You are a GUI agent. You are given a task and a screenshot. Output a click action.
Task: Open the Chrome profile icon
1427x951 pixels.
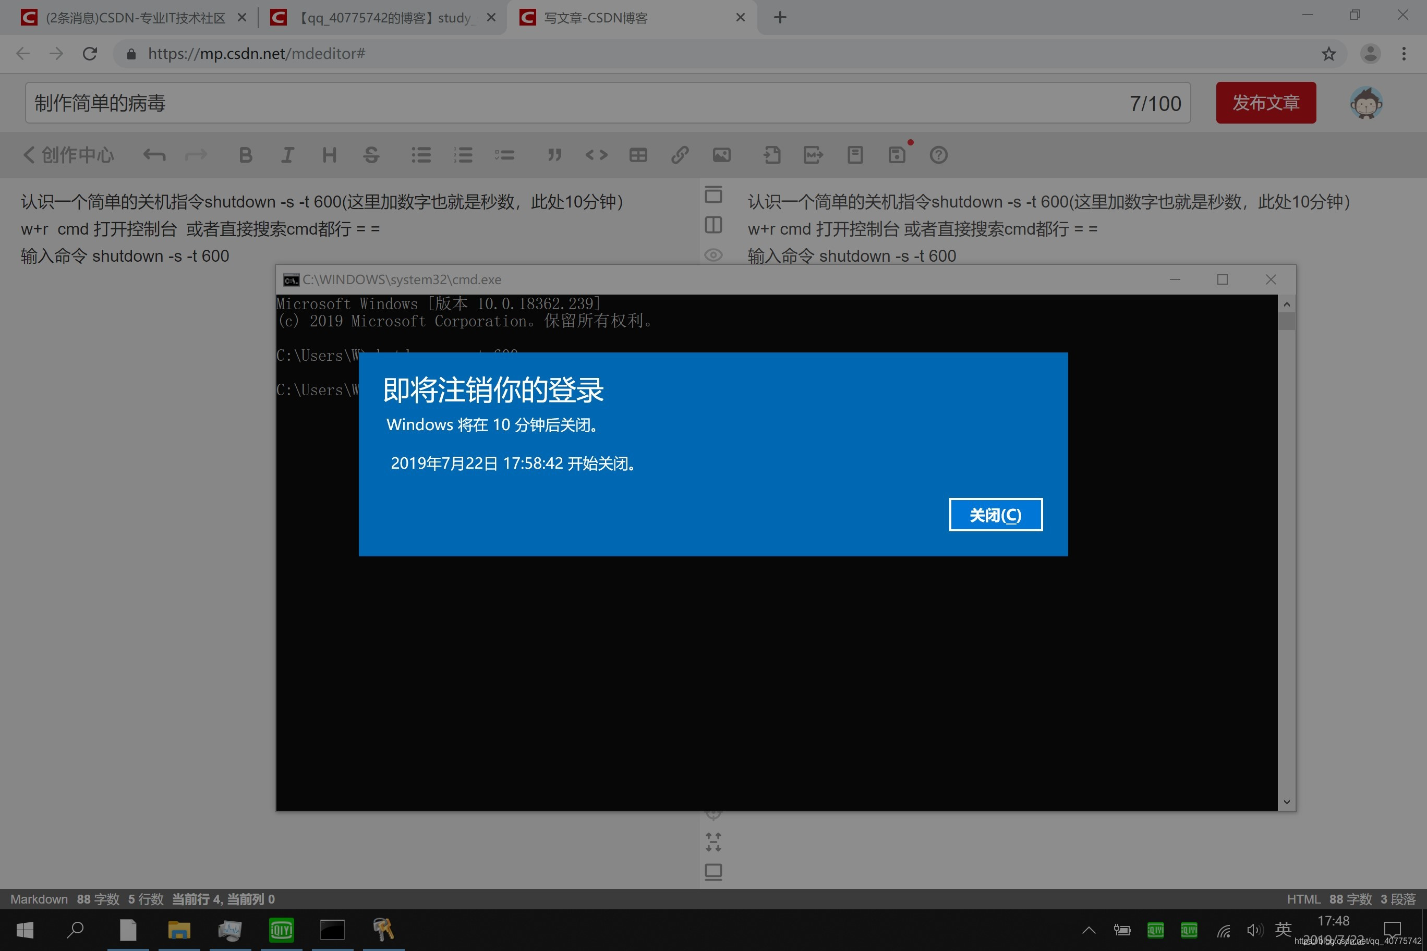(1371, 54)
